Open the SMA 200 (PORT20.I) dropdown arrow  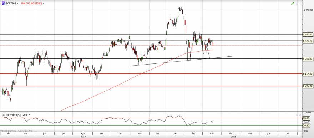point(44,4)
